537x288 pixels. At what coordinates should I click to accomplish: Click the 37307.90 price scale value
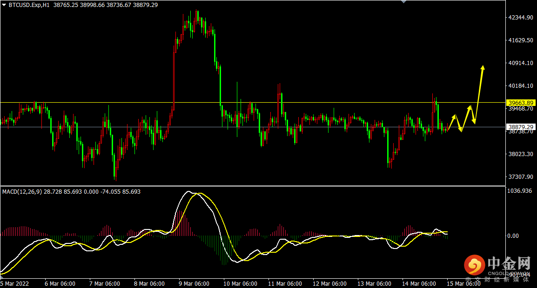521,177
